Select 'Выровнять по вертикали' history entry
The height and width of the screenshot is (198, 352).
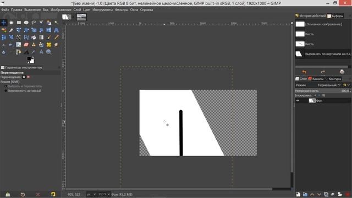coord(323,54)
